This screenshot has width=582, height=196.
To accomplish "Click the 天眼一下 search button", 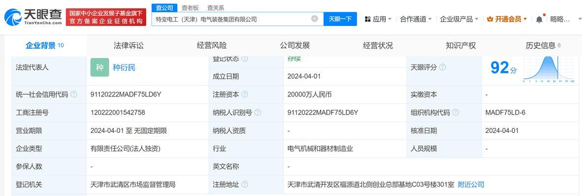I will pos(340,19).
